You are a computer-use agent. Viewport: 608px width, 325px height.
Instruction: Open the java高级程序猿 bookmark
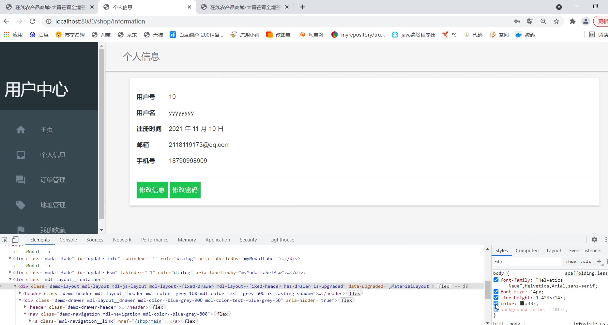(x=414, y=35)
